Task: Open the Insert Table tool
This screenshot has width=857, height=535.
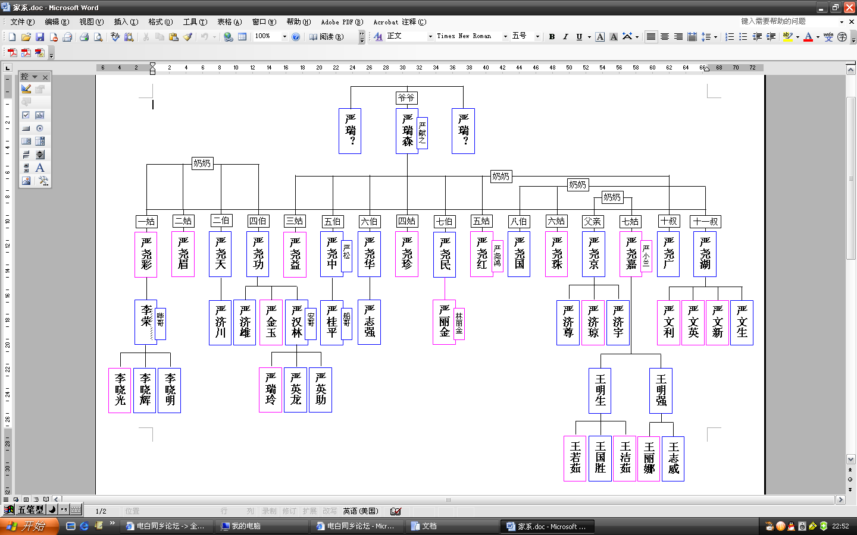Action: coord(242,37)
